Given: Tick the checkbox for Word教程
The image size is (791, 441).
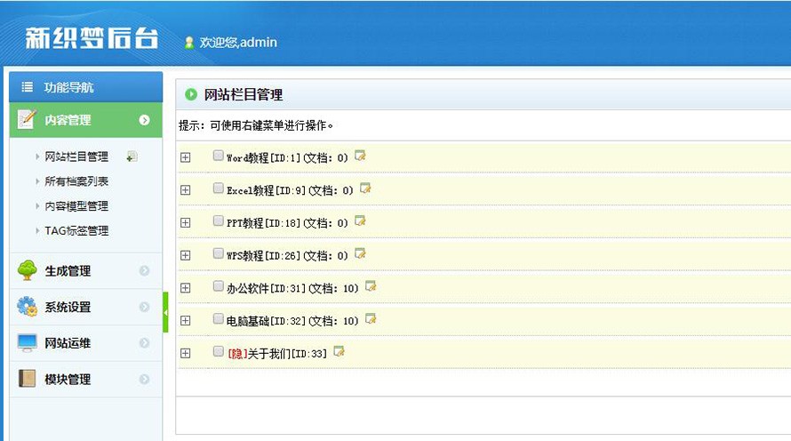Looking at the screenshot, I should (x=218, y=156).
